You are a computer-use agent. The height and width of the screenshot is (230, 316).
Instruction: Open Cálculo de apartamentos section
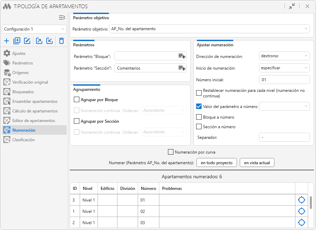coord(35,111)
